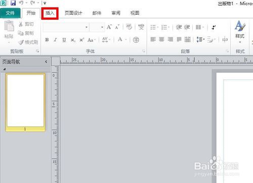Clear formatting with the eraser icon
253x183 pixels.
point(129,27)
